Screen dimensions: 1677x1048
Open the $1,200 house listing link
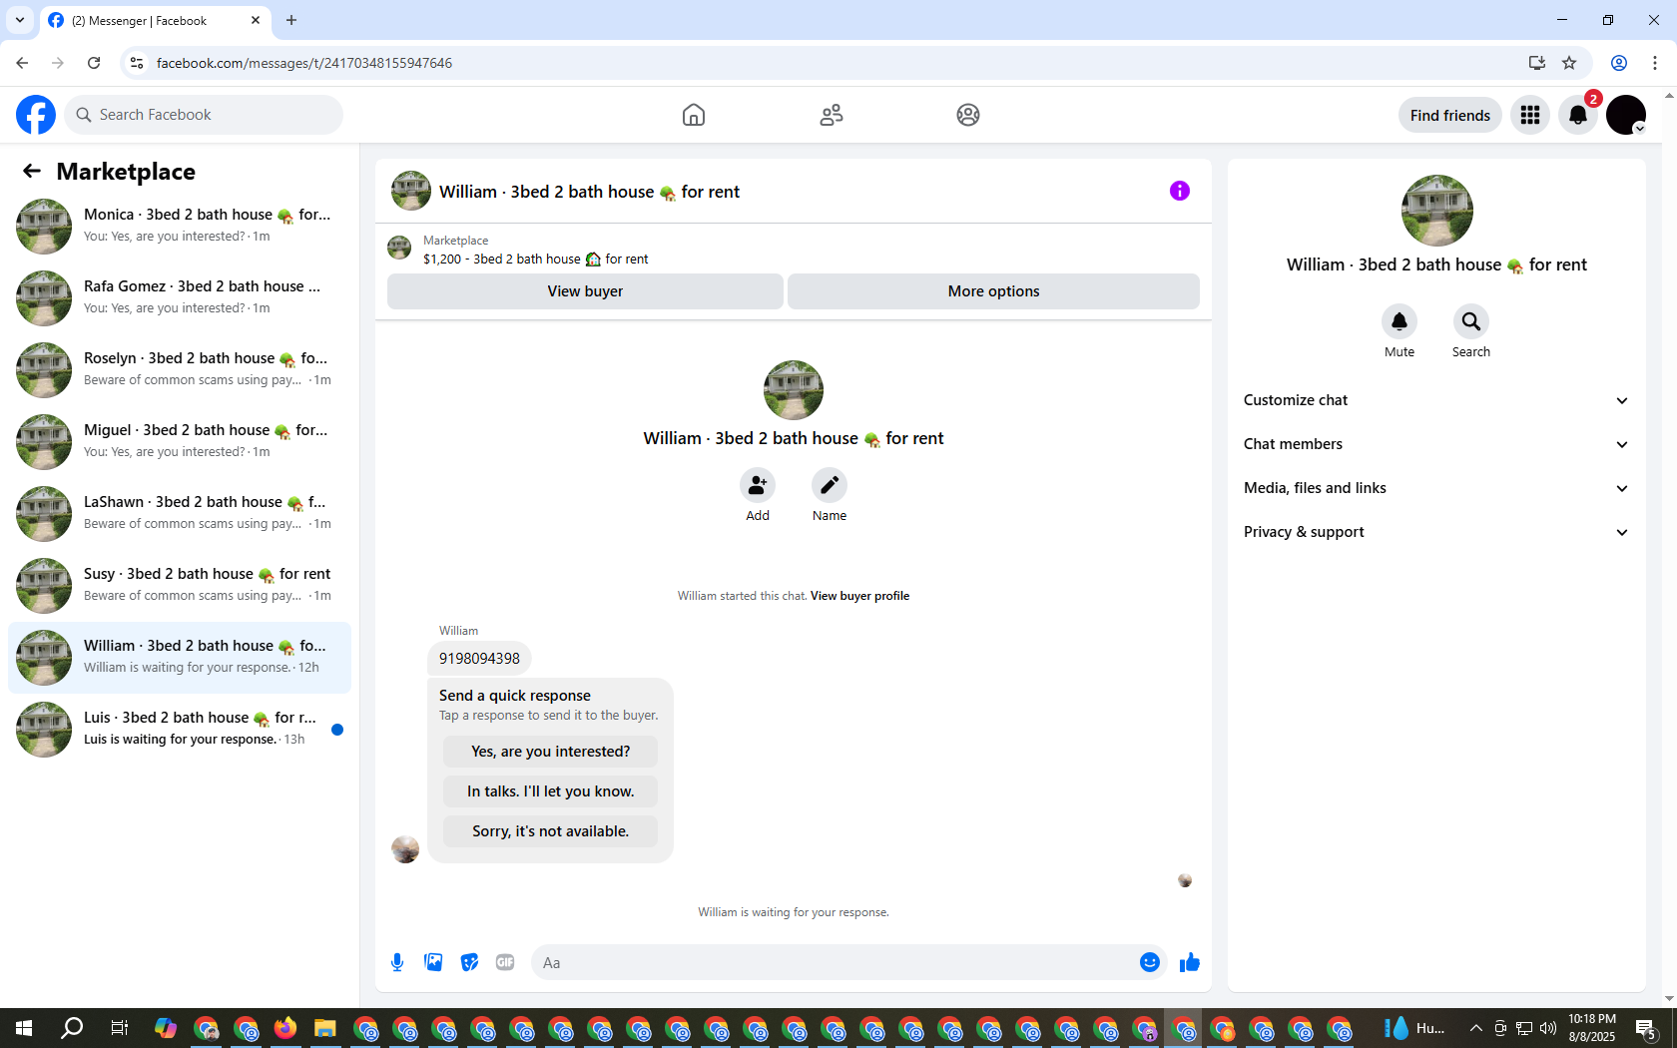click(x=536, y=259)
